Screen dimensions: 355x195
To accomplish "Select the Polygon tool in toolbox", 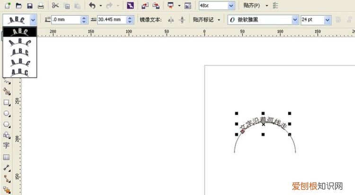I will pos(7,124).
